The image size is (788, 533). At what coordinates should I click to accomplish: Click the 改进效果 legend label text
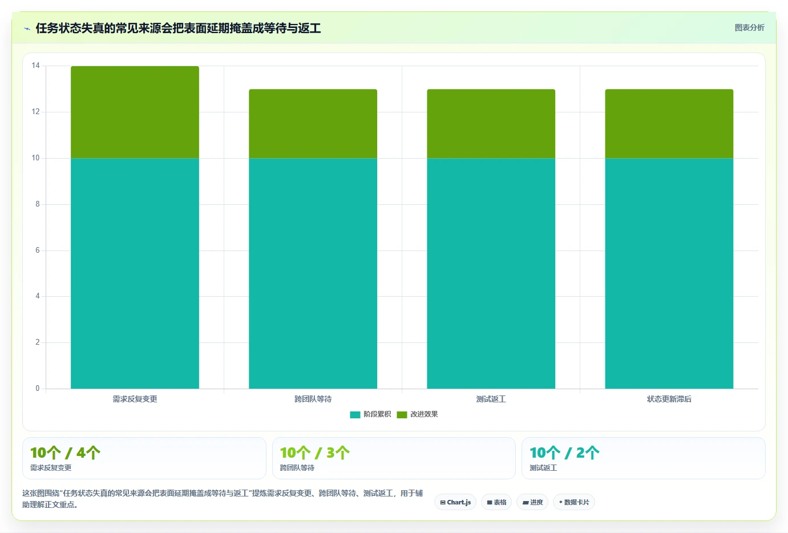(424, 414)
